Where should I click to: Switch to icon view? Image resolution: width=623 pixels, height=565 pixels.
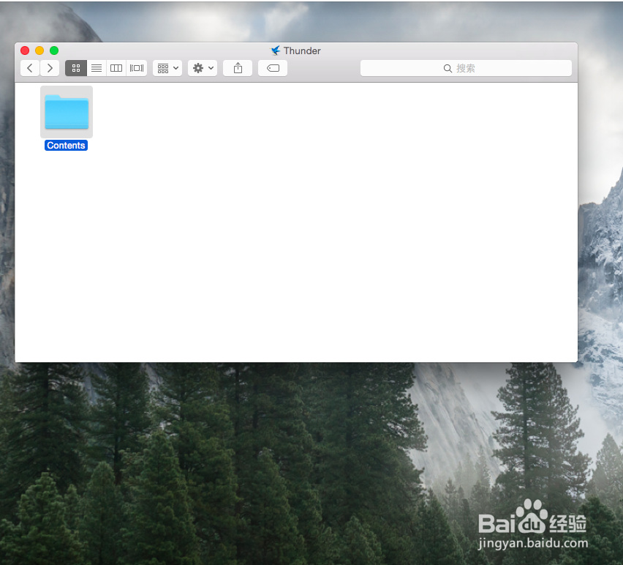(x=76, y=68)
